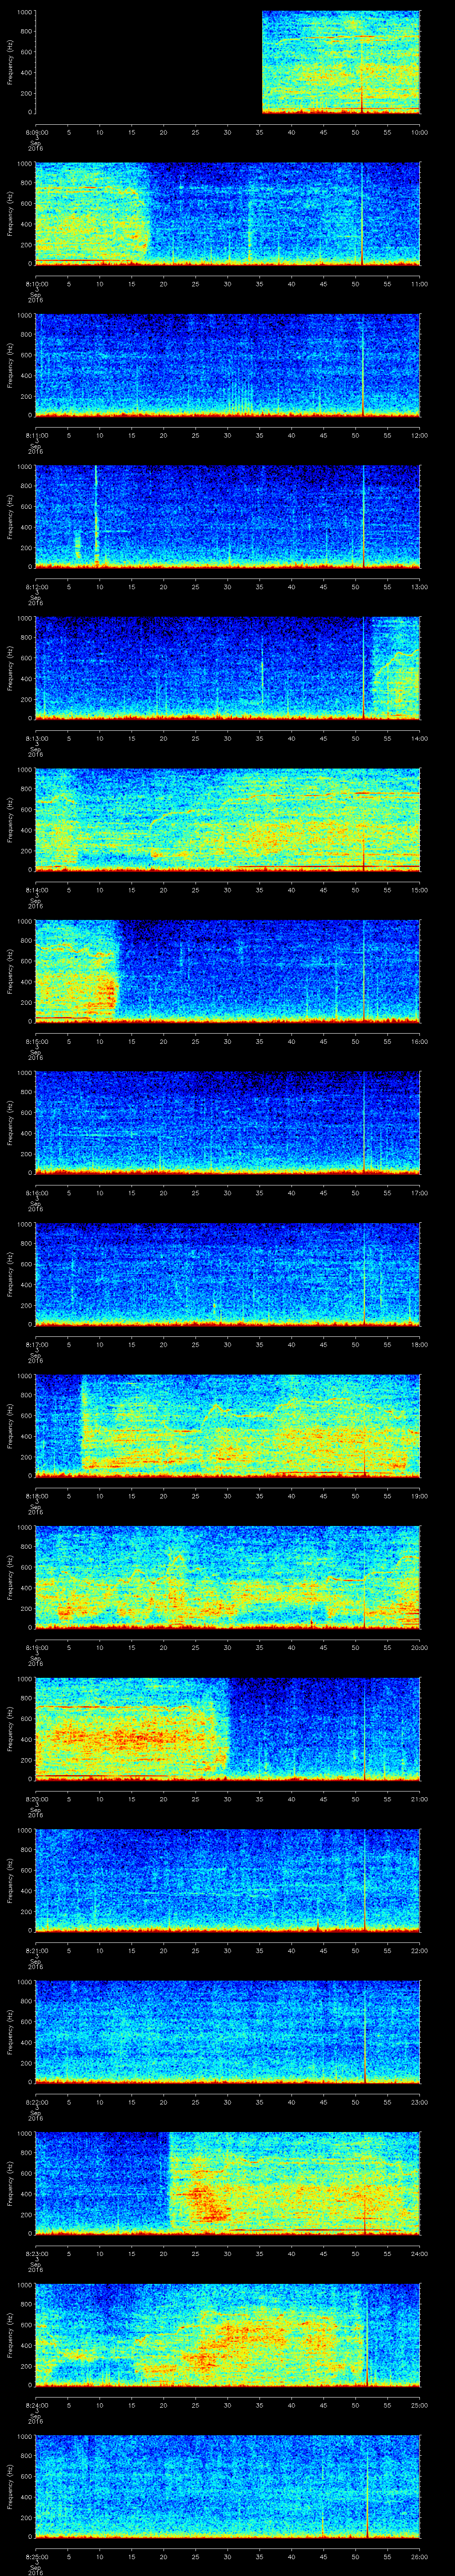Click the 19:00 end time label

coord(420,1496)
